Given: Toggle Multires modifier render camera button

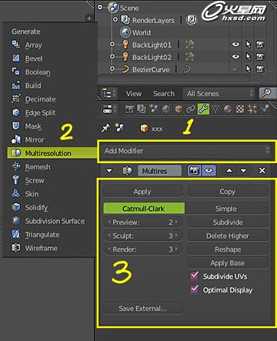Looking at the screenshot, I should point(195,171).
